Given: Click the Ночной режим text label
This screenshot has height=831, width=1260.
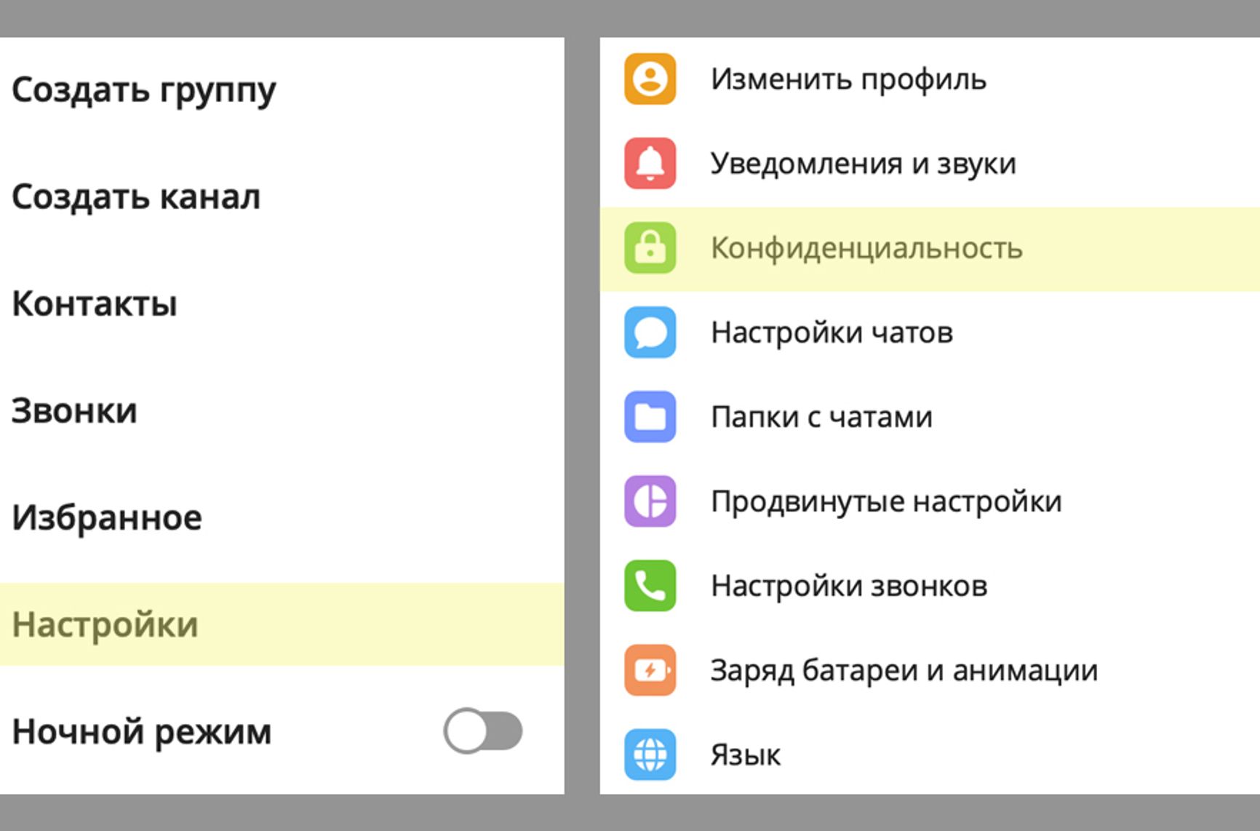Looking at the screenshot, I should [x=142, y=732].
